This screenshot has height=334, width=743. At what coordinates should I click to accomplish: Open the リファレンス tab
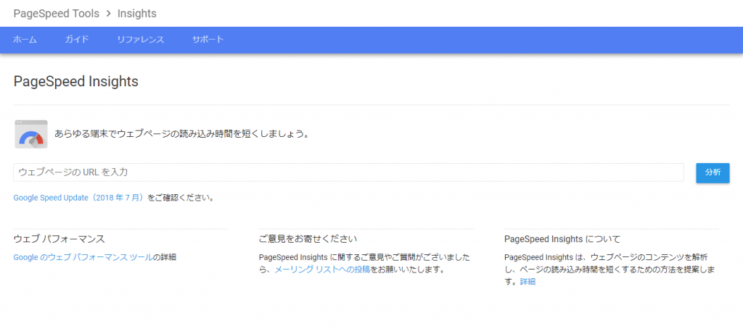coord(140,39)
